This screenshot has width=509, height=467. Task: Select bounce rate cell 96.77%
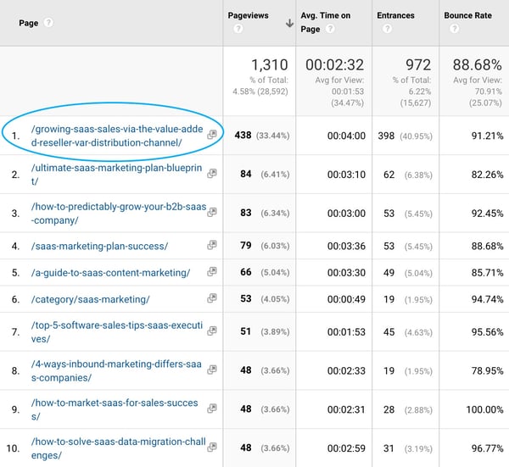point(487,448)
